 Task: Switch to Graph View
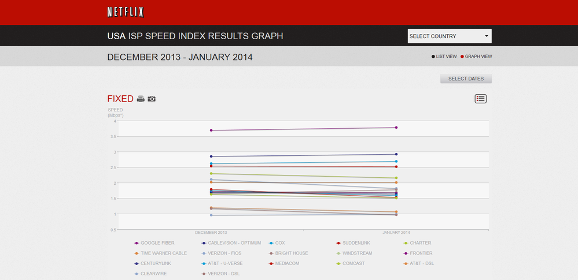(476, 57)
